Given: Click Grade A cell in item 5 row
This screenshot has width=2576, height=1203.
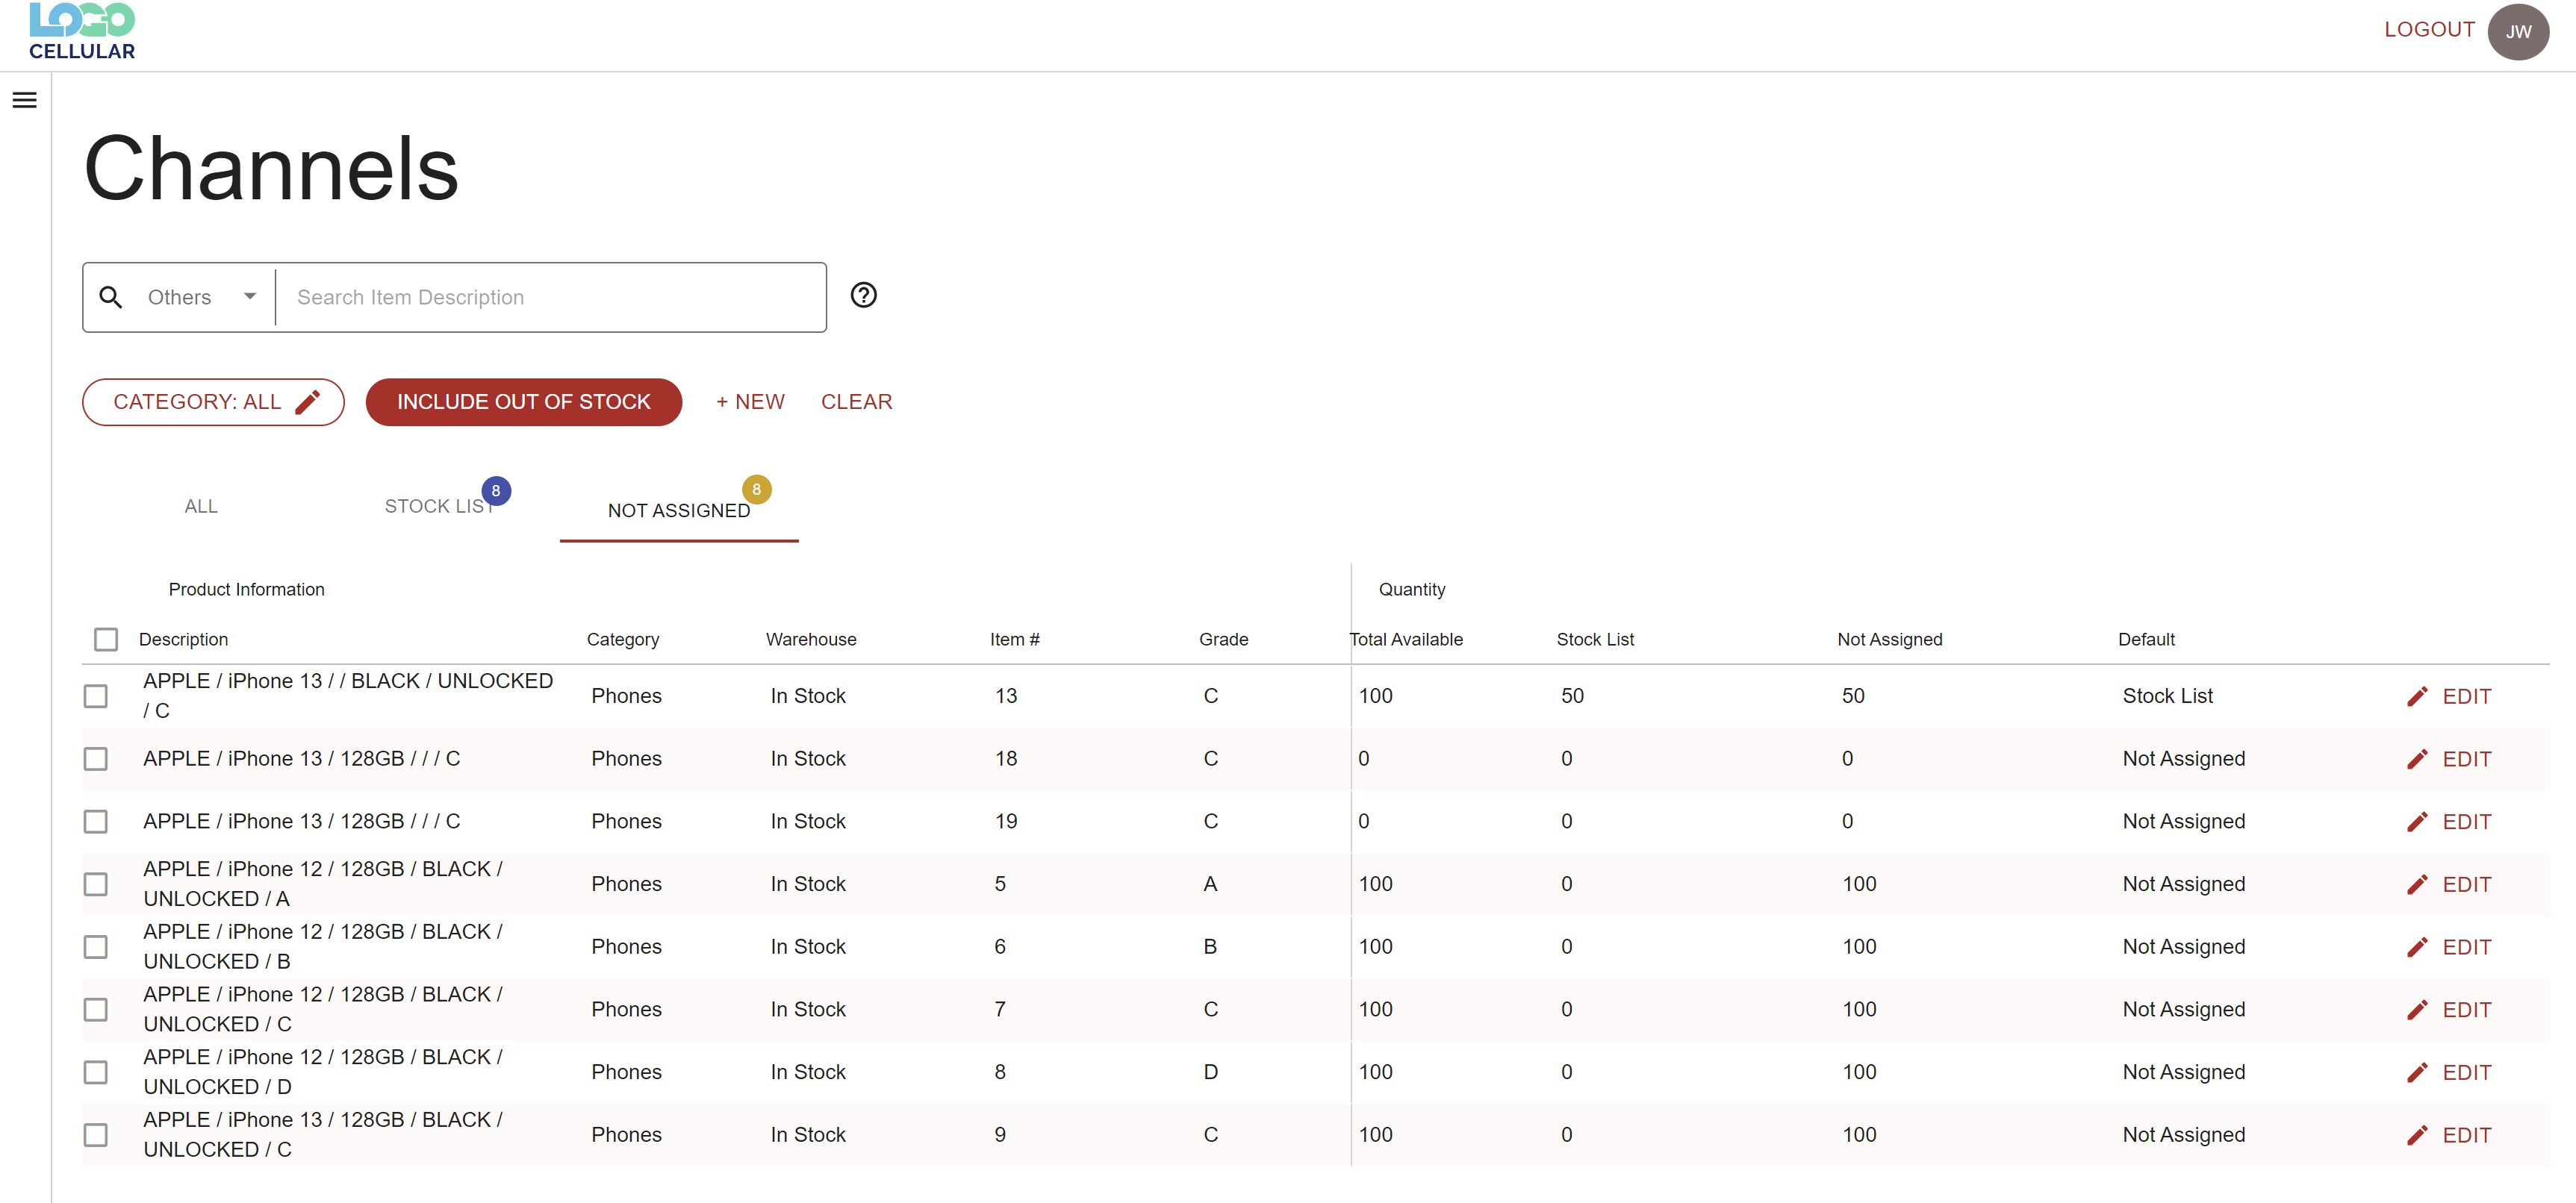Looking at the screenshot, I should pos(1210,884).
